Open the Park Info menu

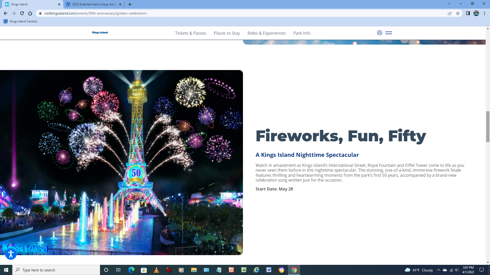tap(302, 33)
